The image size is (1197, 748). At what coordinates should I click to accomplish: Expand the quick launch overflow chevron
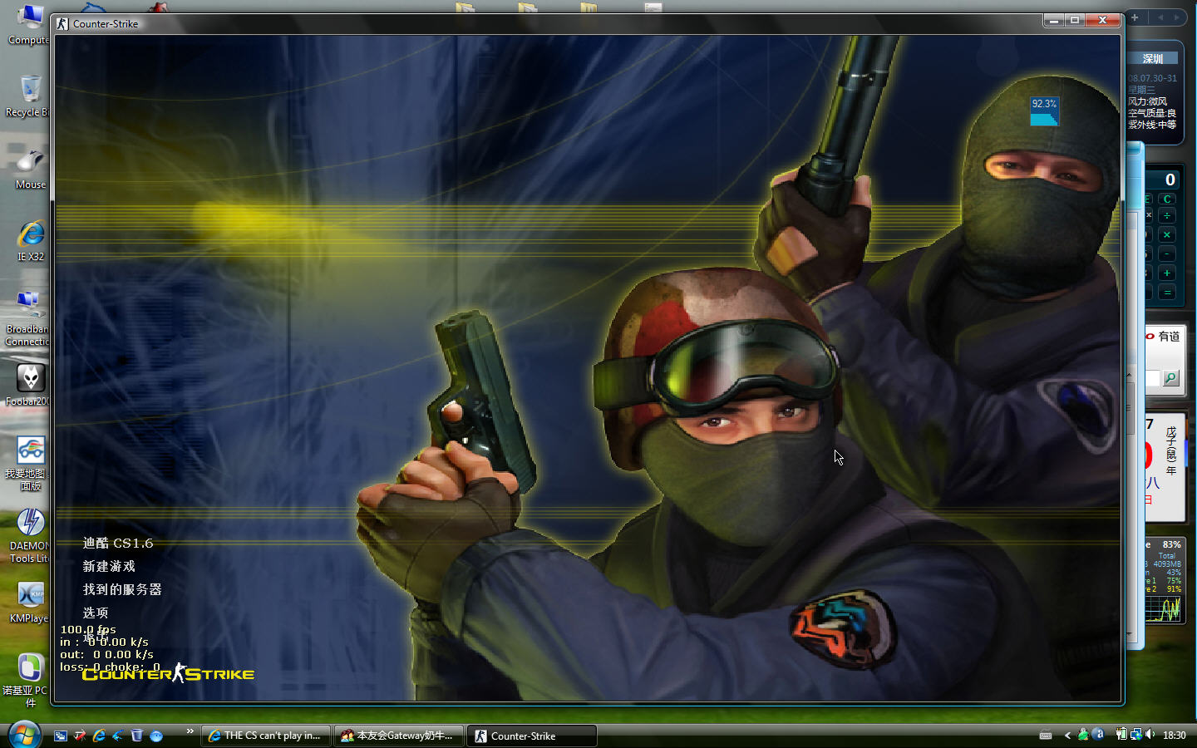190,731
